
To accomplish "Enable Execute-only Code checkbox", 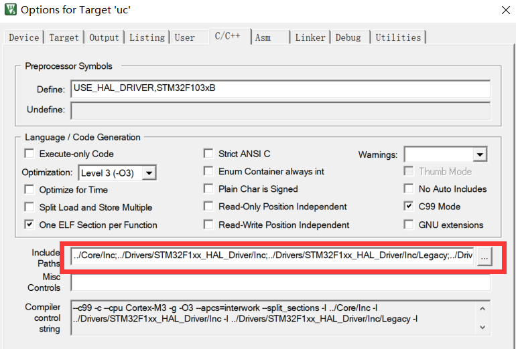I will pyautogui.click(x=29, y=154).
